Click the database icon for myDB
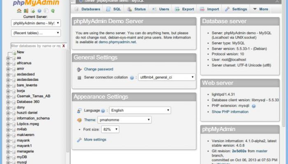Viewport: 288px width, 164px height. [14, 157]
